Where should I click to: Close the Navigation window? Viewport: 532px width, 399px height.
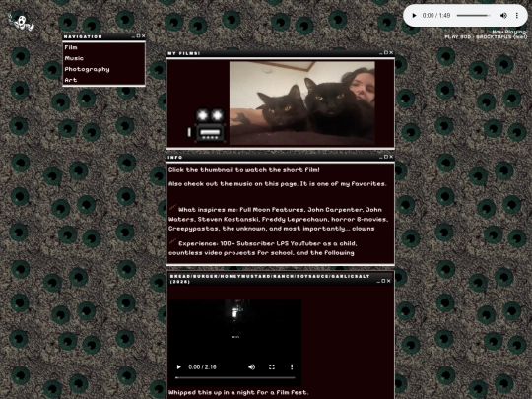coord(144,36)
